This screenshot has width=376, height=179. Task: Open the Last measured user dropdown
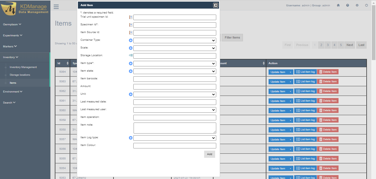pos(175,110)
